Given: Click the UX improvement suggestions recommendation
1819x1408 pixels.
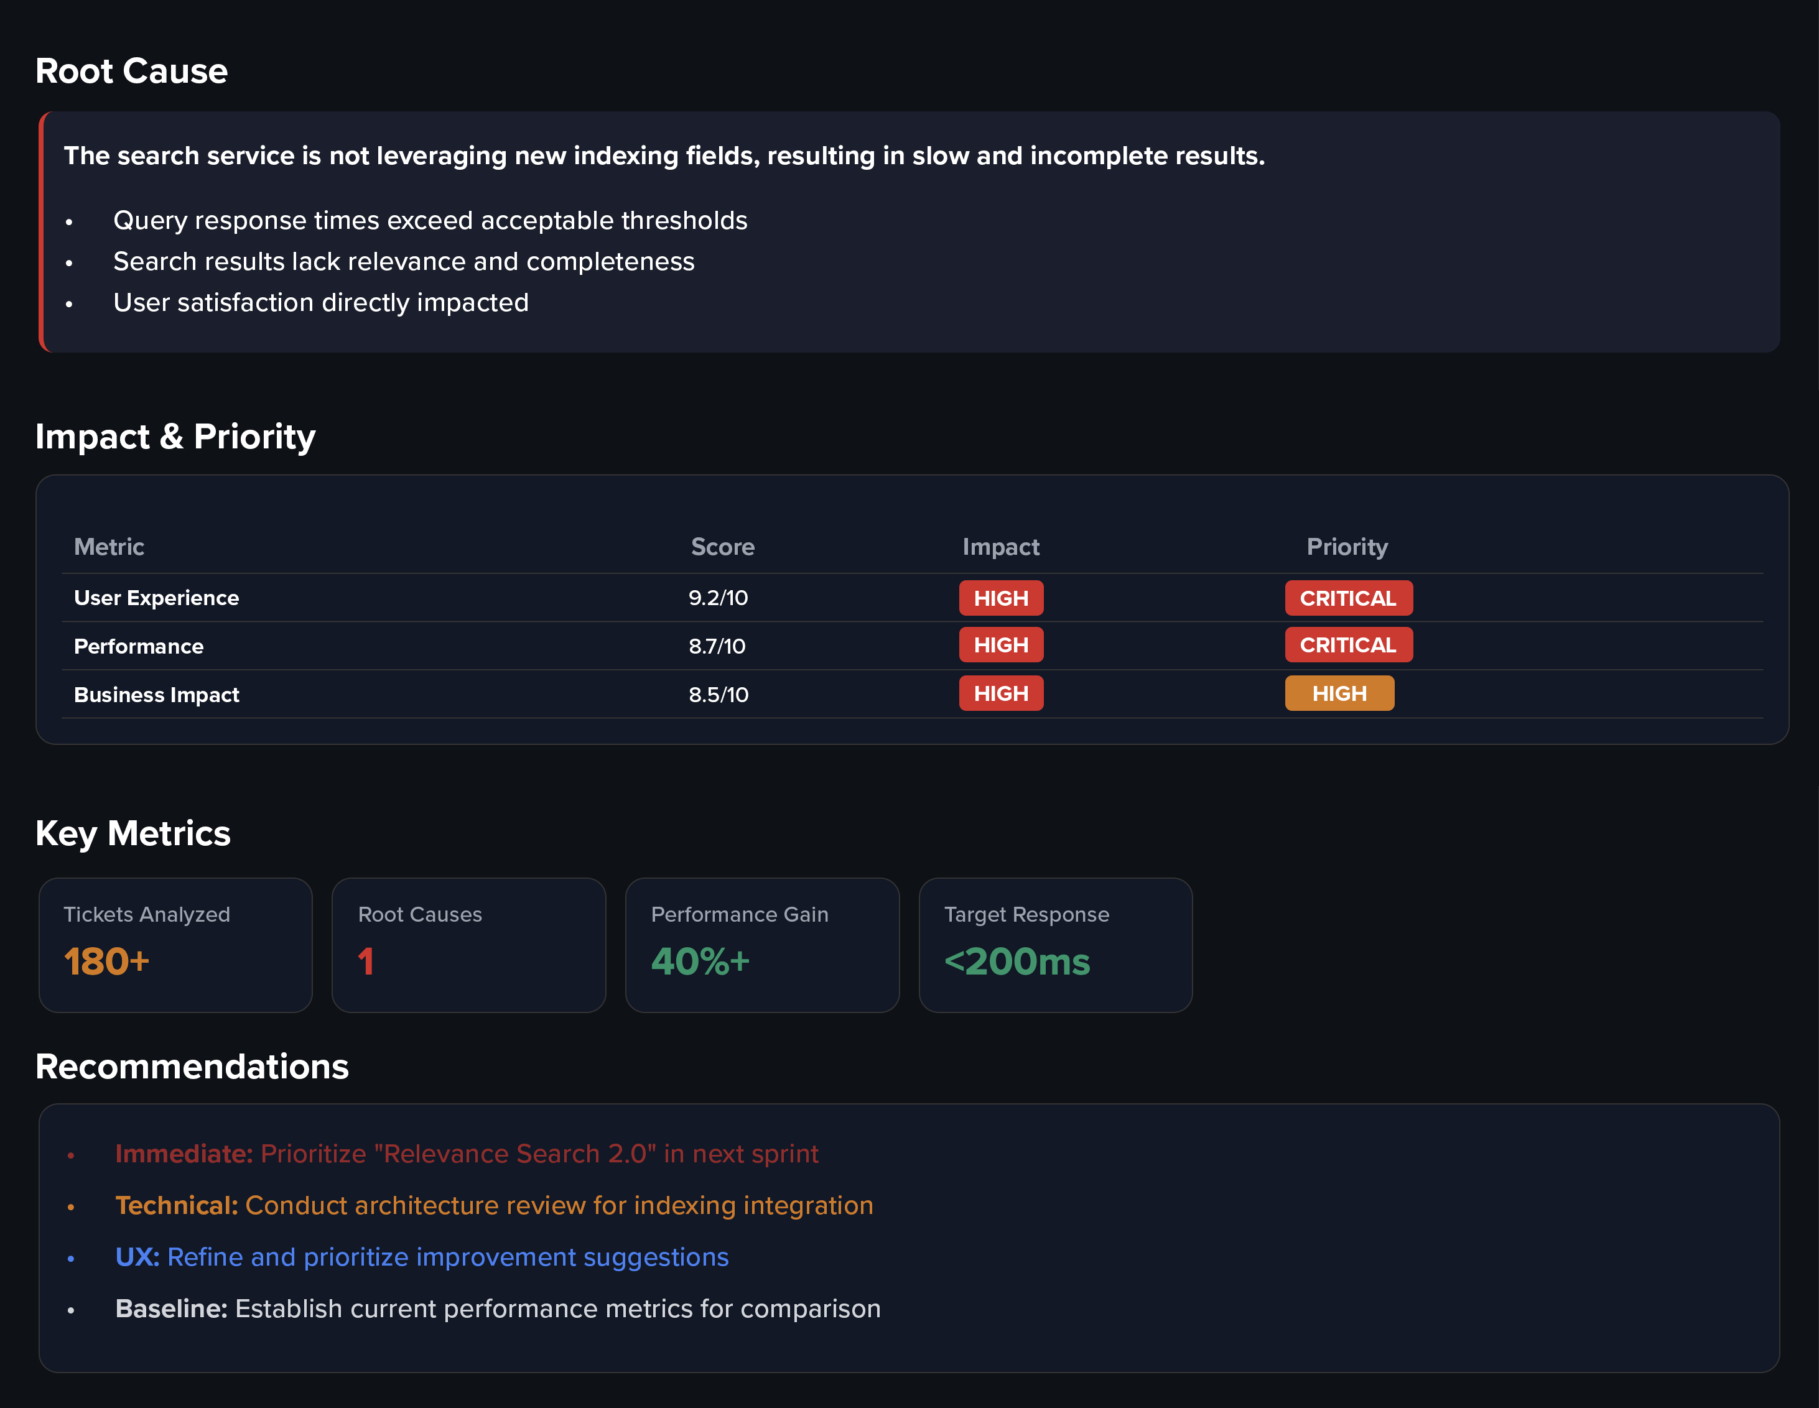Looking at the screenshot, I should [421, 1257].
